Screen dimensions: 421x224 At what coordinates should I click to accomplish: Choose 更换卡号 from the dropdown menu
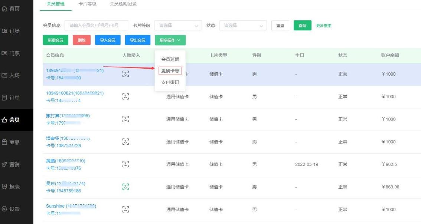tap(170, 70)
